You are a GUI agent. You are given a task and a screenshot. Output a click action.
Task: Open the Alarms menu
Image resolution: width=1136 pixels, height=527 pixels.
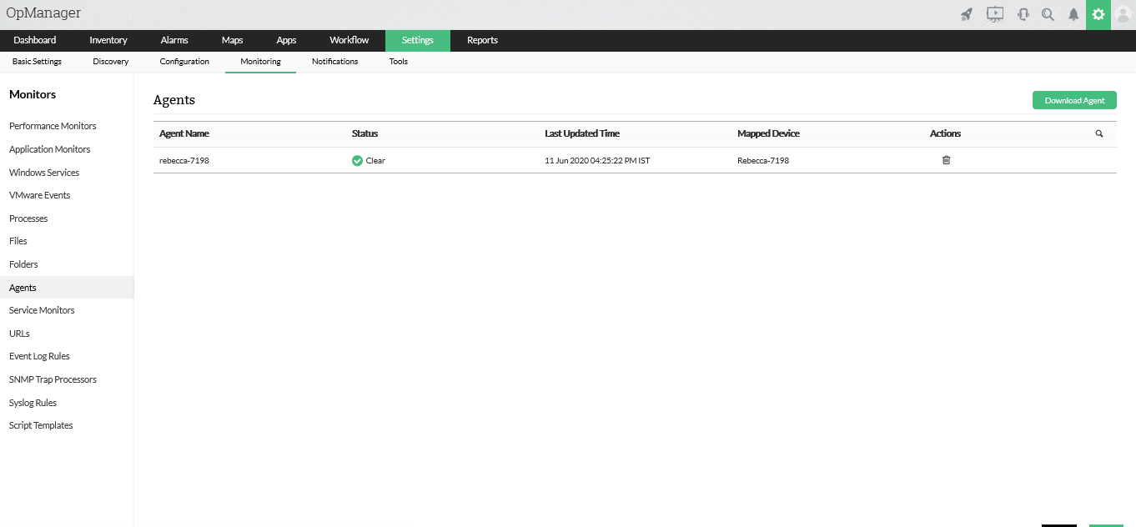(x=174, y=40)
